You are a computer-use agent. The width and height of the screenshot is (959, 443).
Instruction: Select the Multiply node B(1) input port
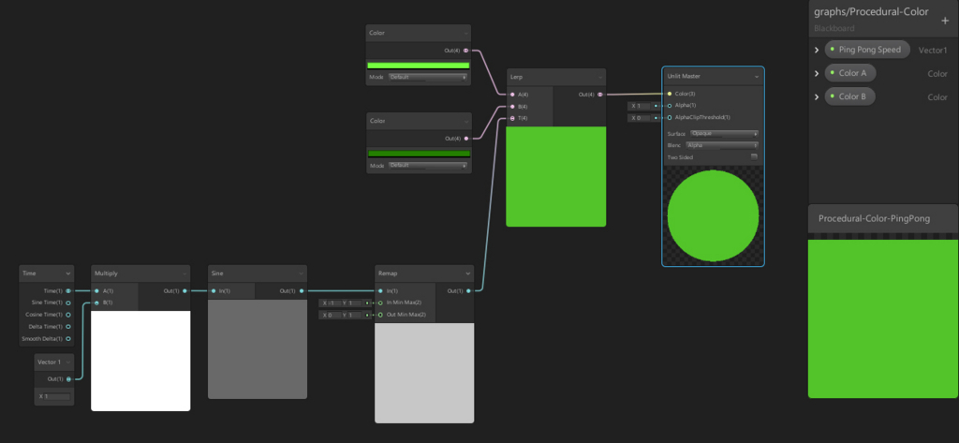(x=96, y=303)
